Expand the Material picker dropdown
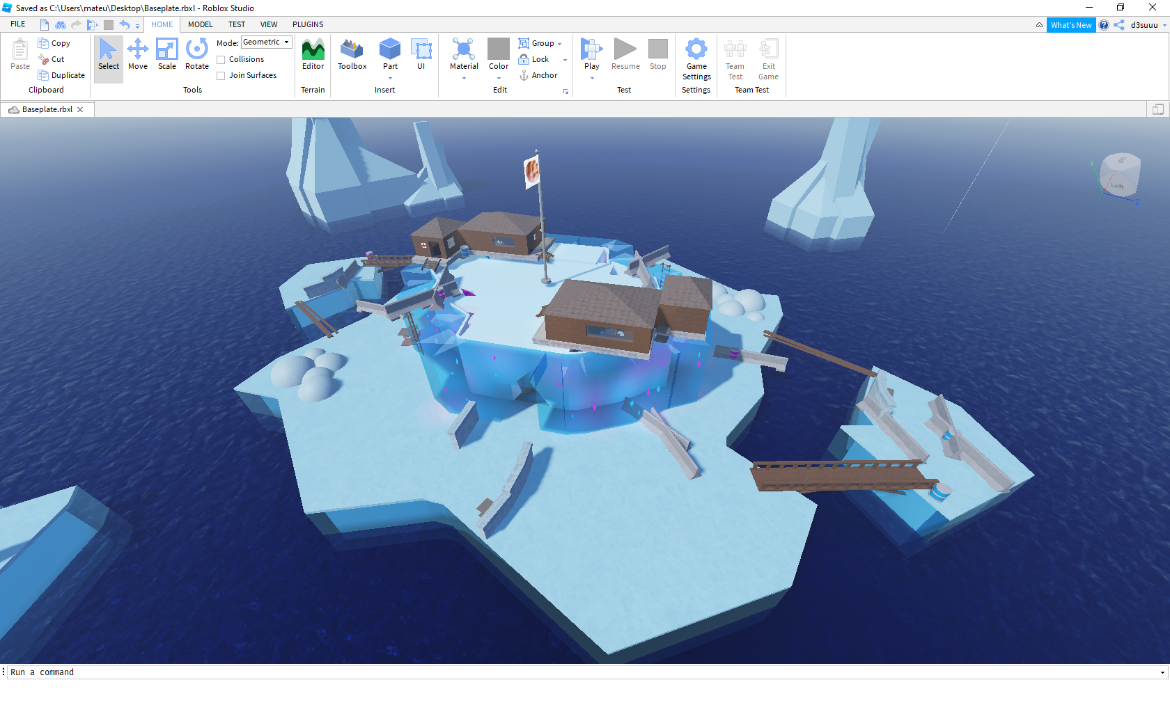 point(464,78)
